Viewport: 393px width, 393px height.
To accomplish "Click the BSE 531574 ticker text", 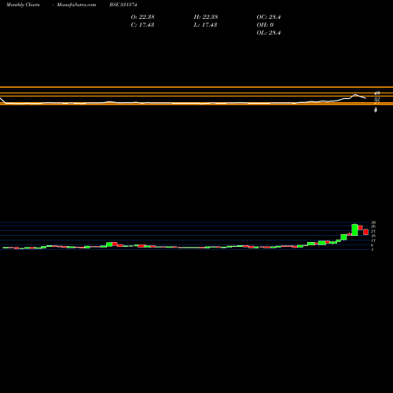I will click(x=123, y=5).
